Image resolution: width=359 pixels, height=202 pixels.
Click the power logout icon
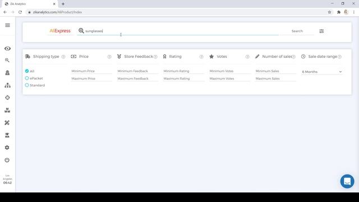click(x=7, y=160)
